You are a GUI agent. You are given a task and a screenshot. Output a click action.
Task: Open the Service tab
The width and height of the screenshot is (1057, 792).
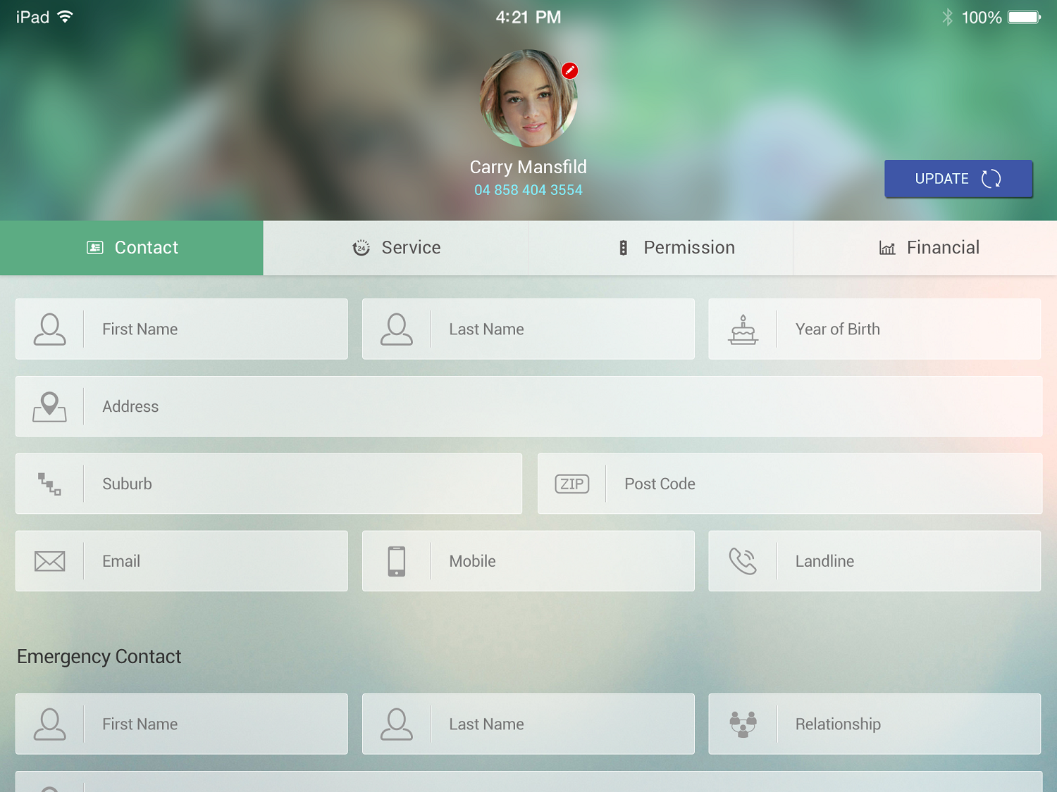[x=396, y=248]
